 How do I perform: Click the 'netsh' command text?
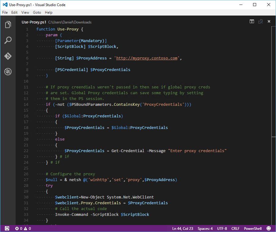[x=75, y=180]
